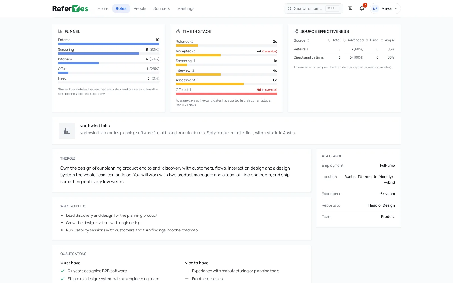The width and height of the screenshot is (453, 283).
Task: Sort table by Advanced column
Action: pos(353,40)
